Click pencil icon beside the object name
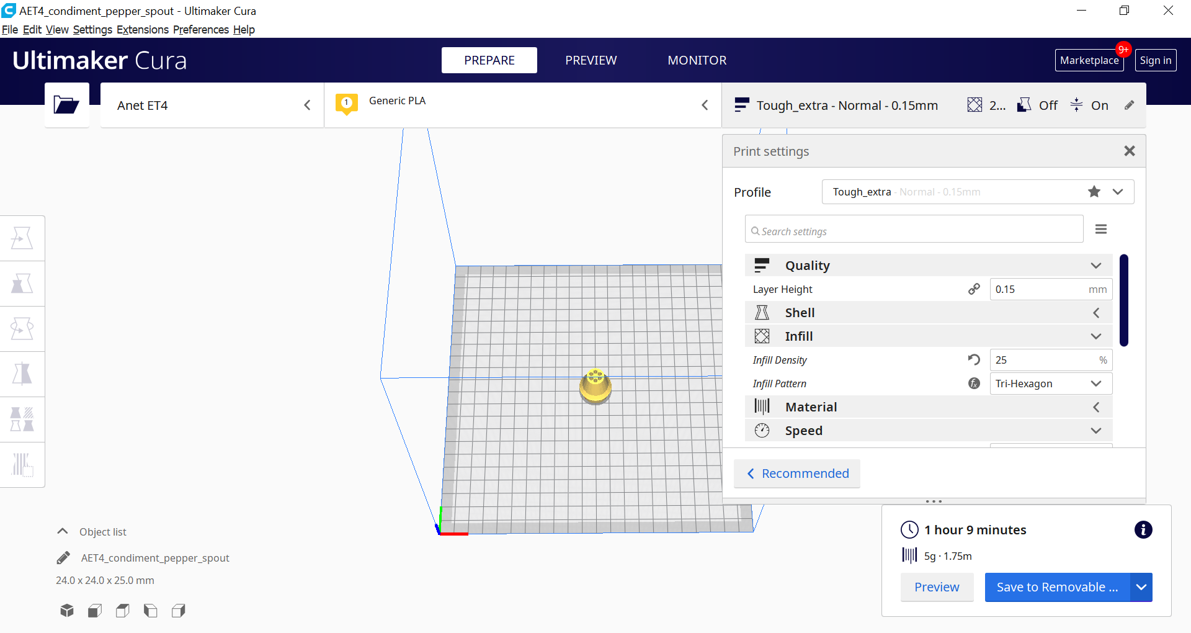The width and height of the screenshot is (1191, 633). pyautogui.click(x=63, y=558)
